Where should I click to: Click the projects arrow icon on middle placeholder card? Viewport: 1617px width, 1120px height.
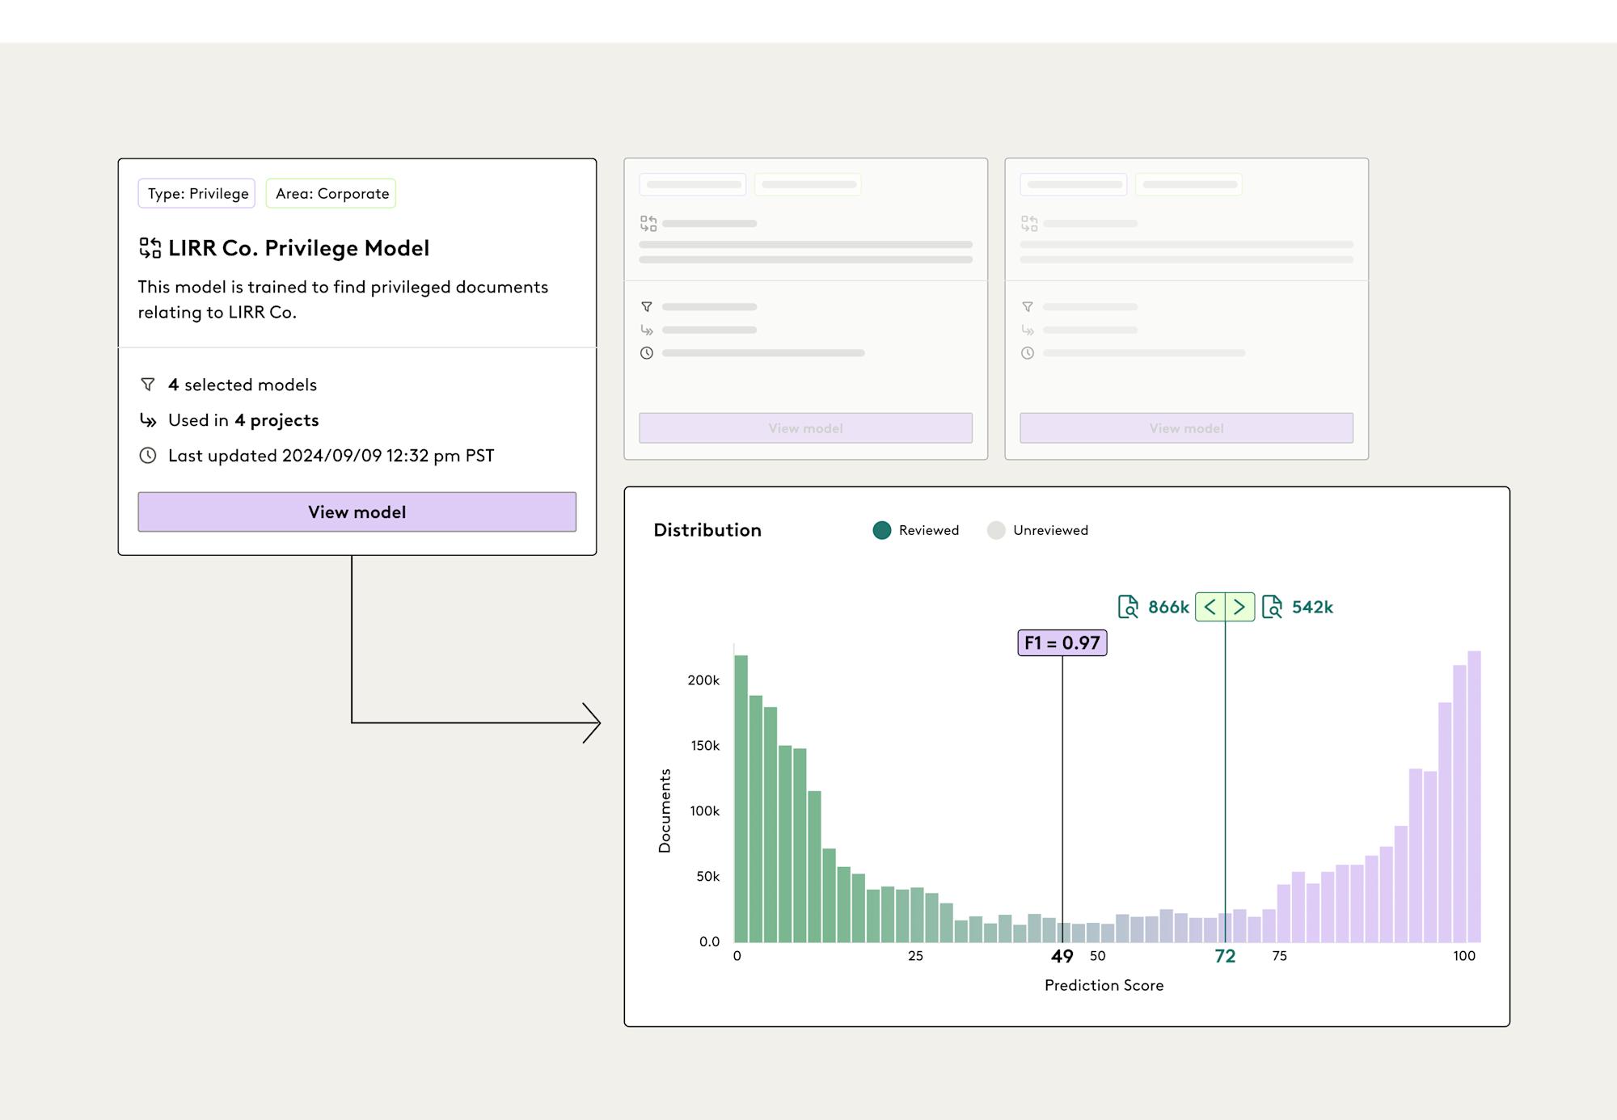pyautogui.click(x=647, y=330)
